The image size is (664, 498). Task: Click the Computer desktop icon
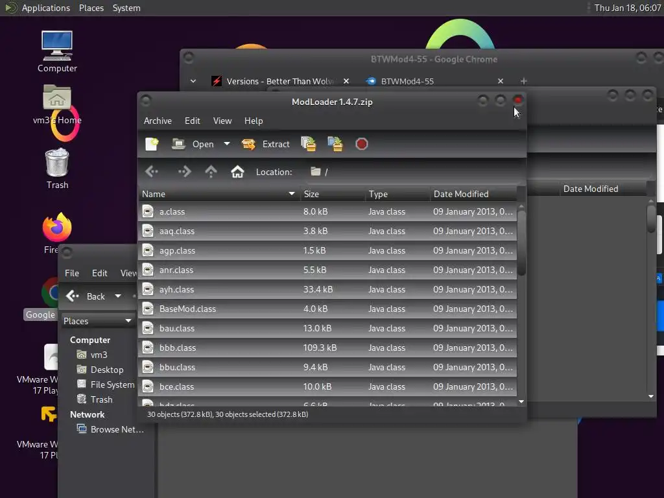coord(57,51)
